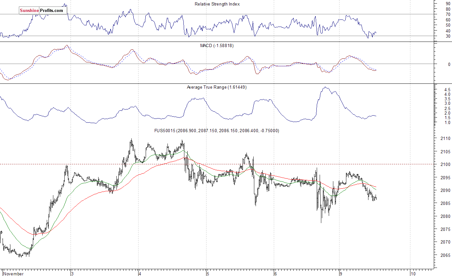Click the 2075 price axis label
The image size is (452, 276).
(x=445, y=230)
